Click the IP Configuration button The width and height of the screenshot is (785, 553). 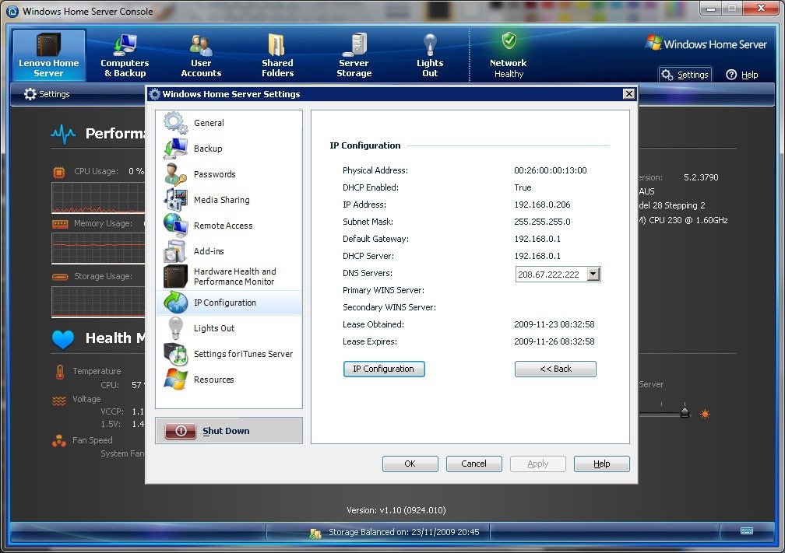(384, 369)
